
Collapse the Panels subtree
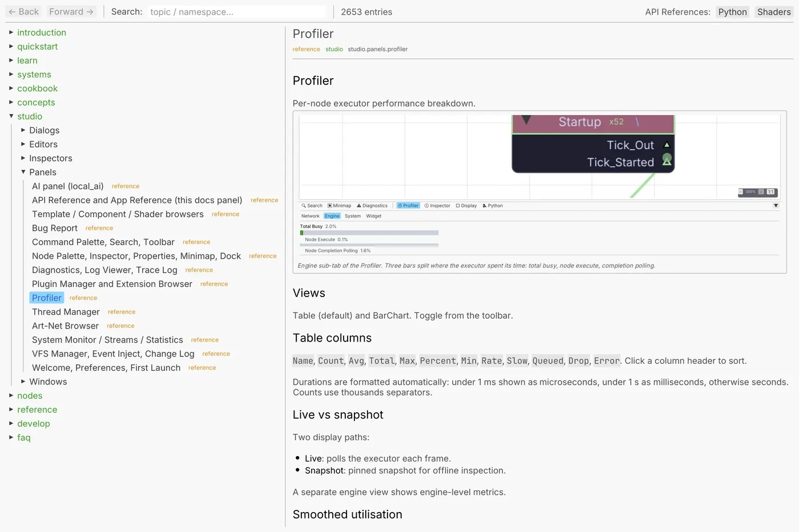23,172
